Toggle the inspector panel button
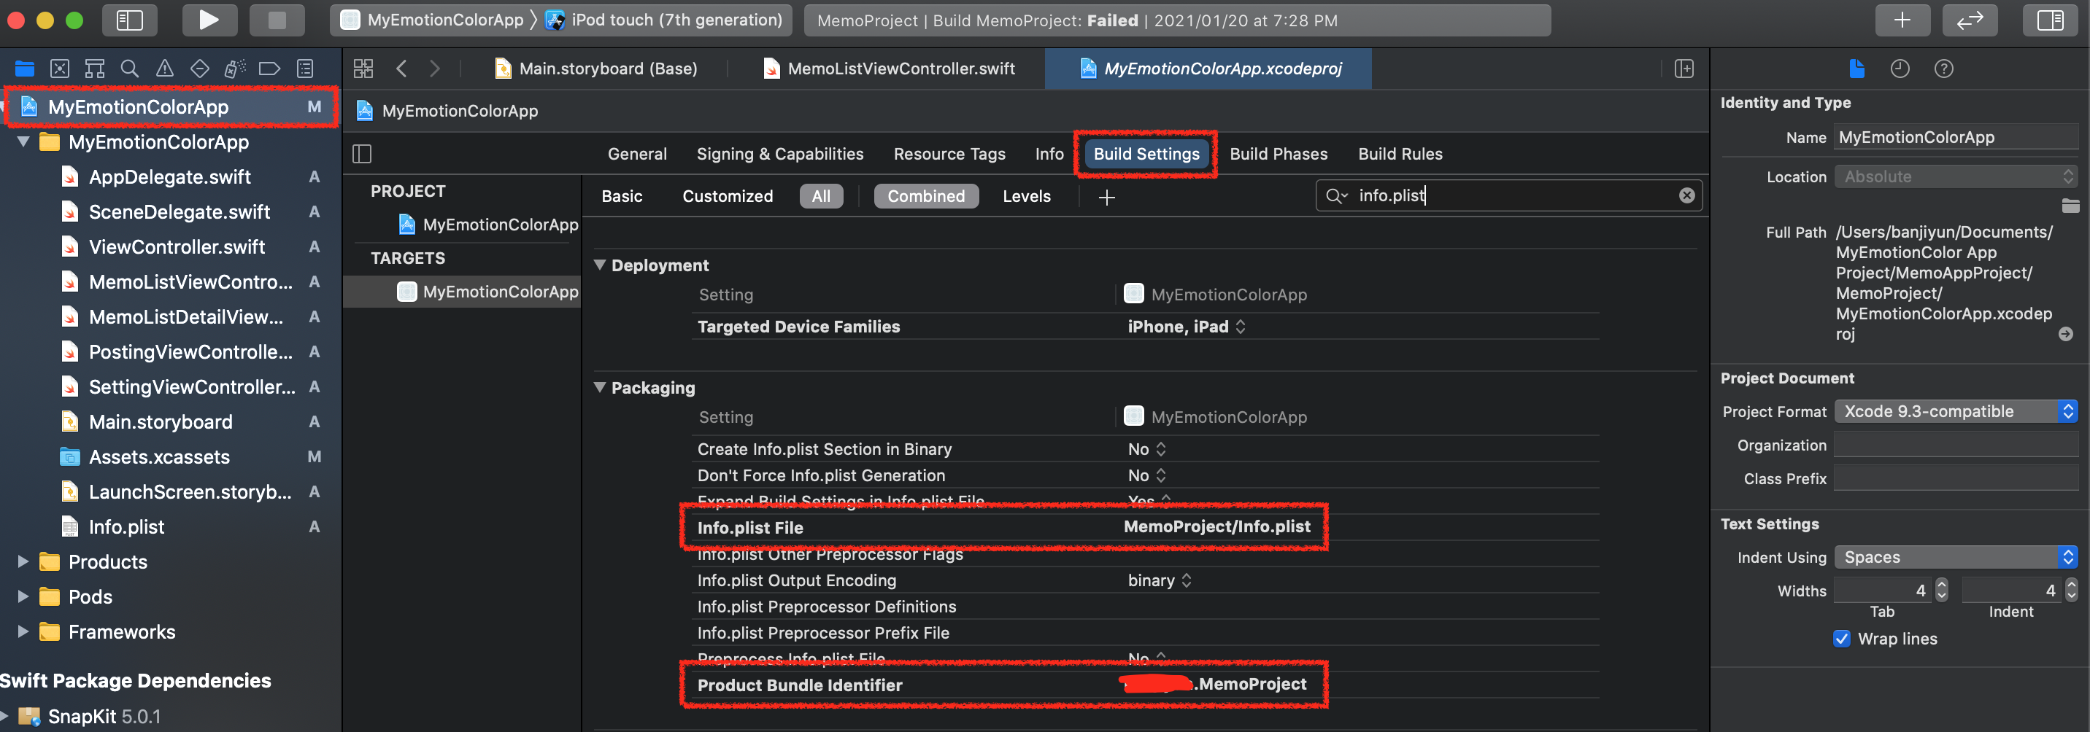This screenshot has width=2090, height=732. pyautogui.click(x=2049, y=20)
